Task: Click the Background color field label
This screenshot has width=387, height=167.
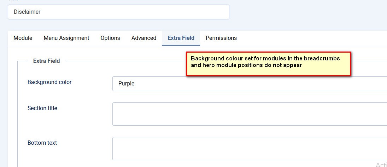Action: tap(49, 82)
